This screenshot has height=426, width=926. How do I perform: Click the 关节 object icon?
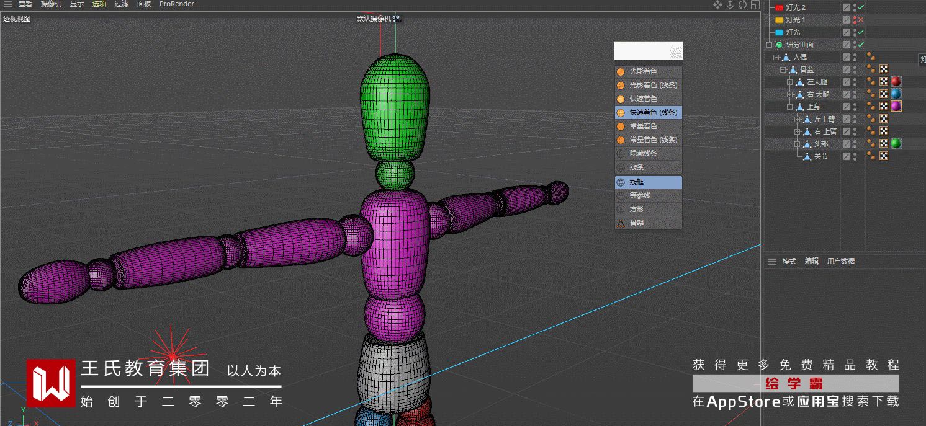807,156
